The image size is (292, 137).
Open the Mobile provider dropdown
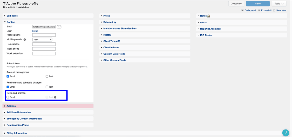42,40
